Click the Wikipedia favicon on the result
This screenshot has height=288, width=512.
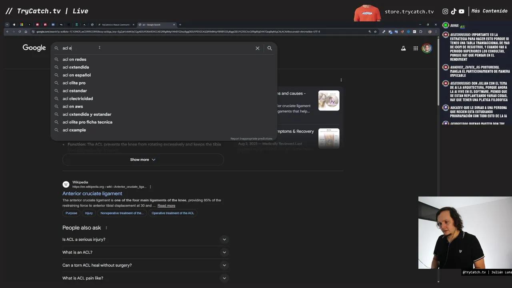[x=66, y=184]
